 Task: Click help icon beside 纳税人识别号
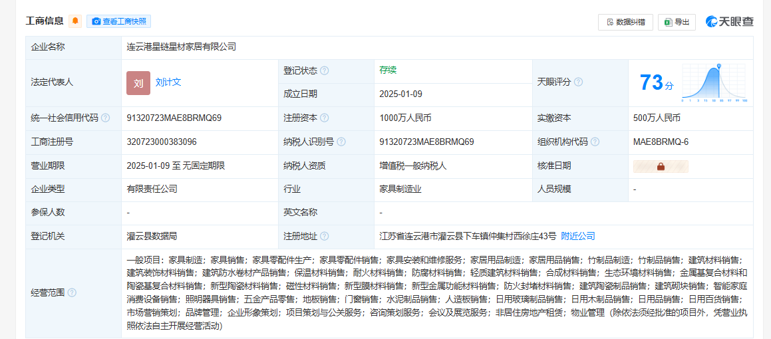point(341,142)
